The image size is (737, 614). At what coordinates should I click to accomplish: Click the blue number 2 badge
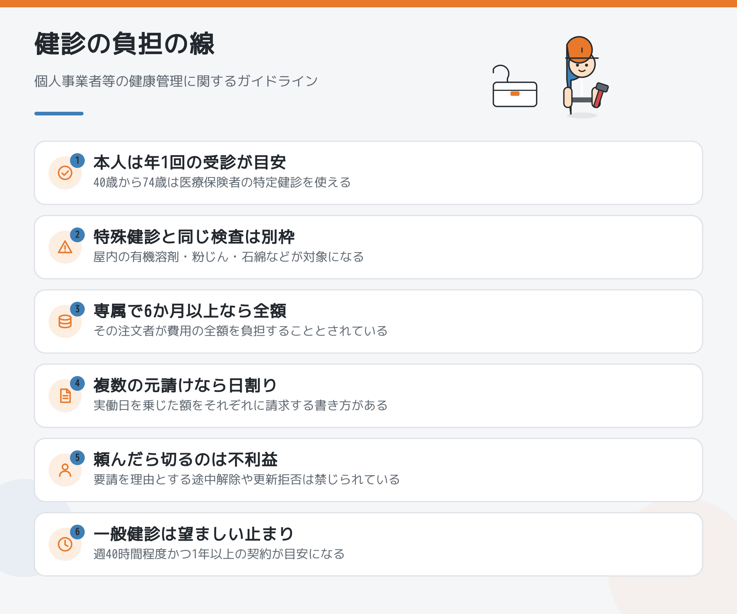(77, 235)
